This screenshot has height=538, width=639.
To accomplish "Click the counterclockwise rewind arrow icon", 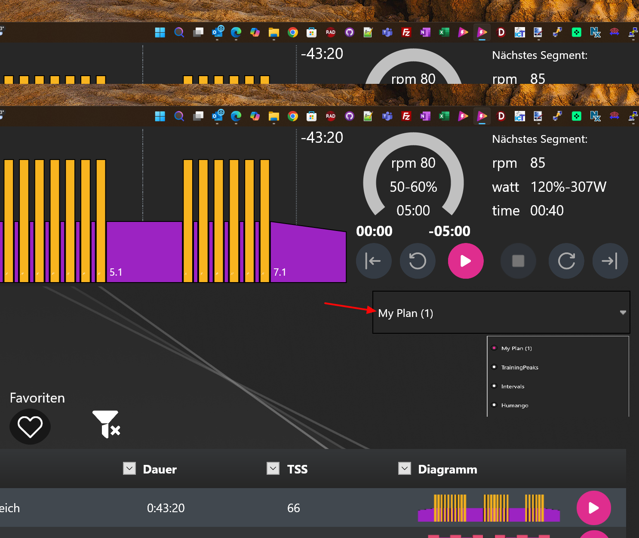I will point(417,261).
